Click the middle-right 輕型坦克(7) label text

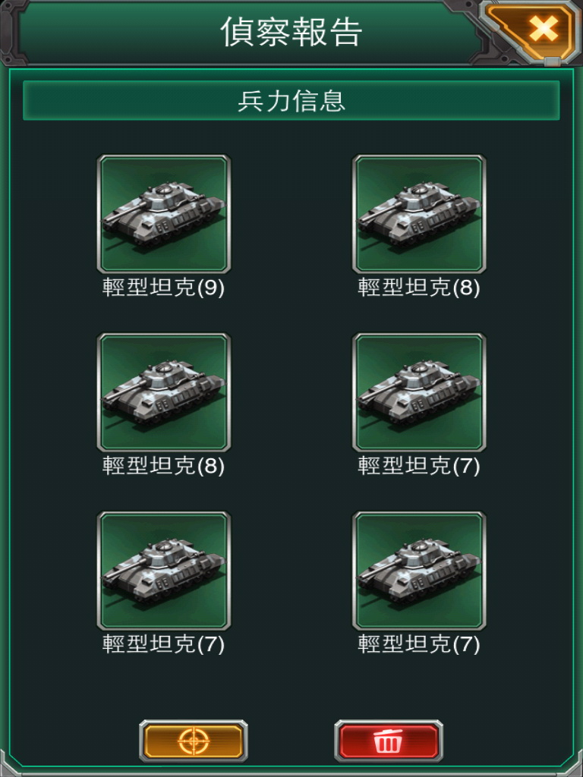click(419, 466)
